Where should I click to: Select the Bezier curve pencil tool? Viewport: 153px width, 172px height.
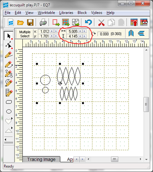(9, 64)
